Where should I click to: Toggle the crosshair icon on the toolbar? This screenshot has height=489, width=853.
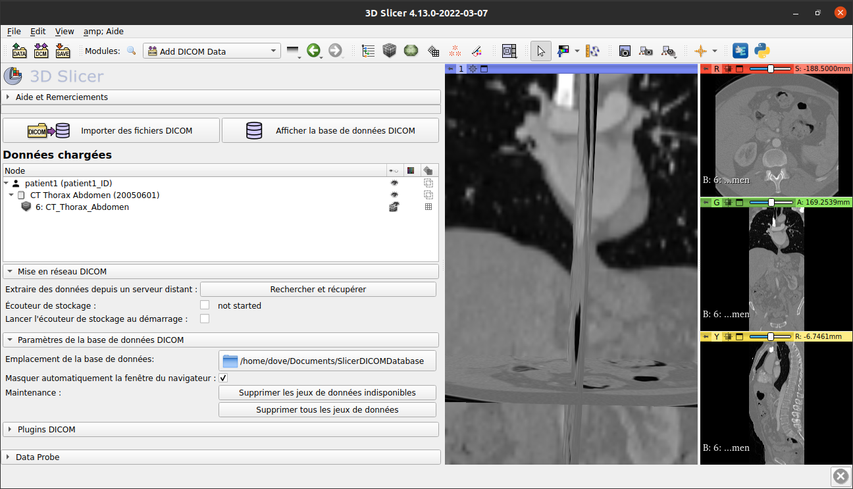(701, 50)
